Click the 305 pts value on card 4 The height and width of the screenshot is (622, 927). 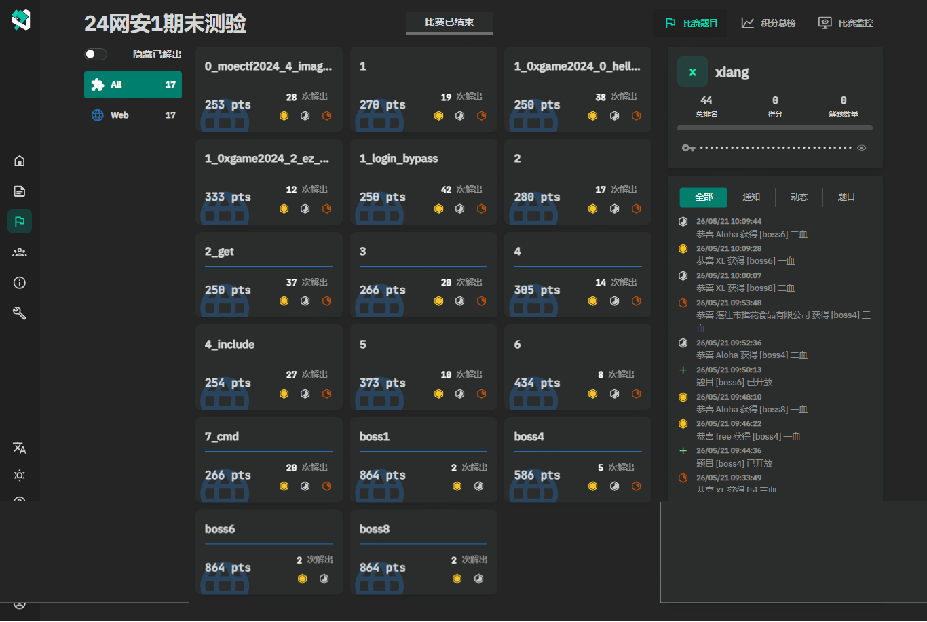coord(537,290)
